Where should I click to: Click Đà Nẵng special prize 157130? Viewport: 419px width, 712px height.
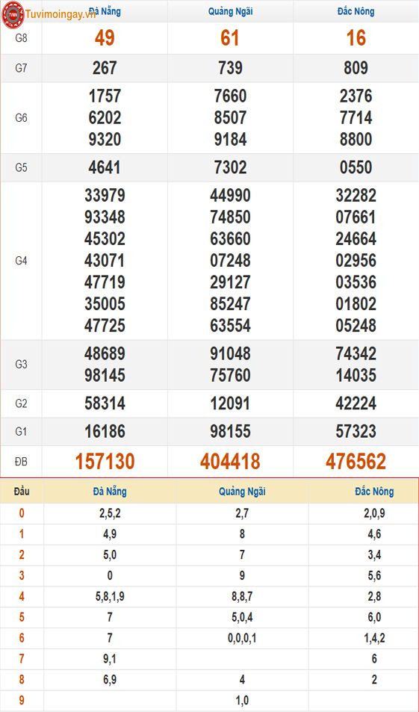pyautogui.click(x=105, y=462)
